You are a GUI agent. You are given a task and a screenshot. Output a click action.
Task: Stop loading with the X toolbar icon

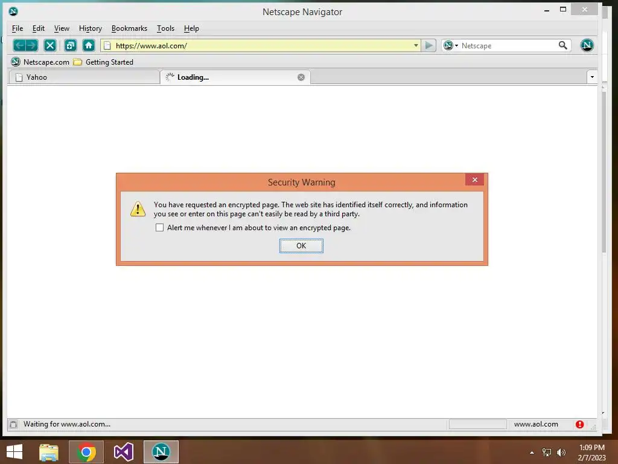pos(50,45)
